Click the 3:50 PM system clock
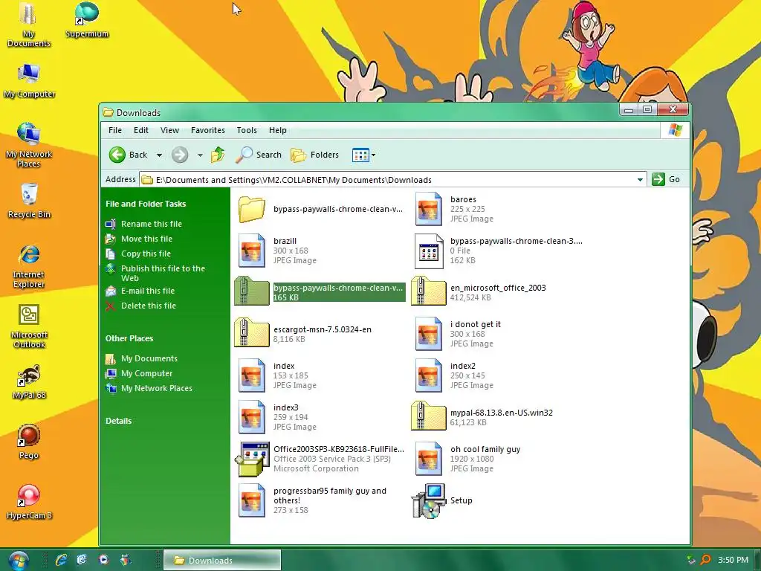Screen dimensions: 761x571 (x=733, y=560)
